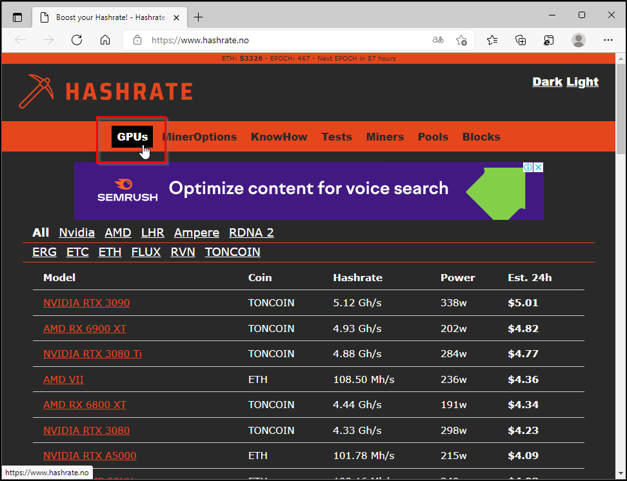Screen dimensions: 627x481
Task: Filter GPUs by AMD
Action: click(118, 232)
